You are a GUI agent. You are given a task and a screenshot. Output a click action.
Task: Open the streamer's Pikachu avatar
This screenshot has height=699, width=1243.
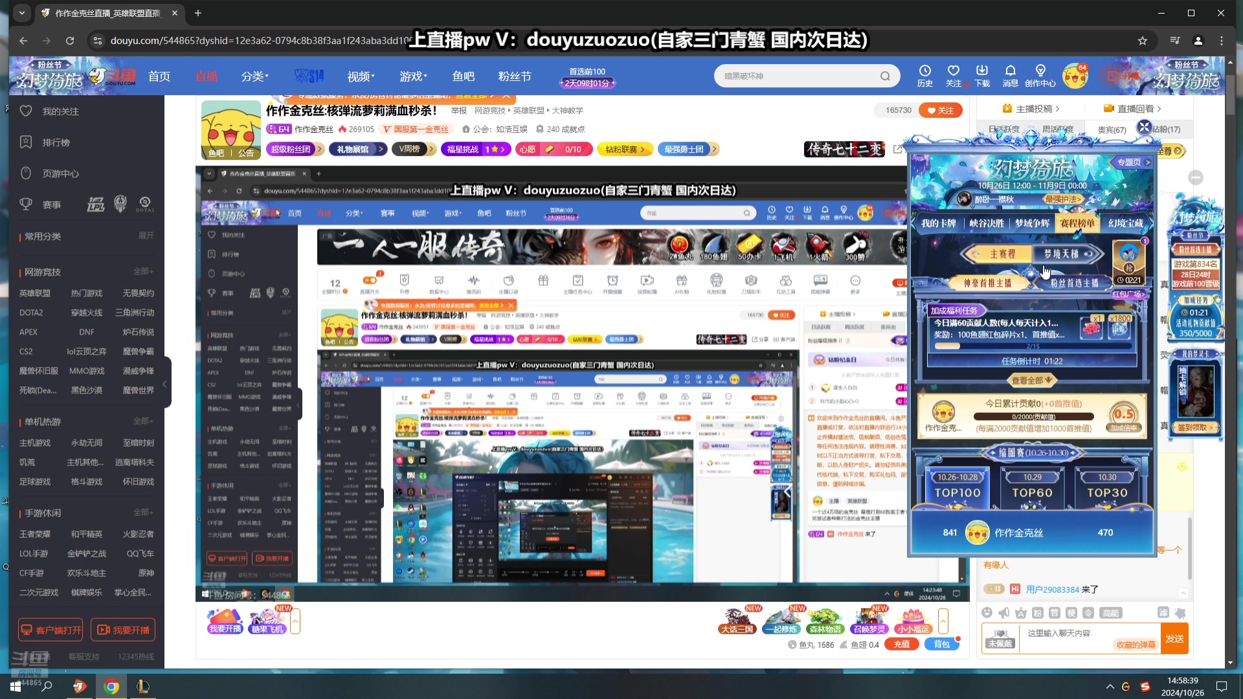[x=230, y=129]
